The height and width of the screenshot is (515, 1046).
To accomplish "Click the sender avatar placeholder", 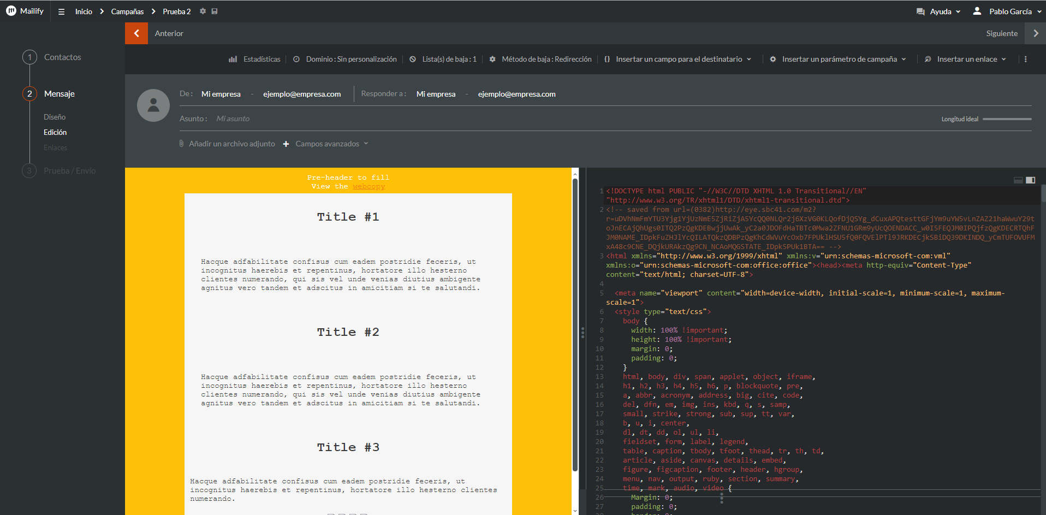I will click(153, 105).
